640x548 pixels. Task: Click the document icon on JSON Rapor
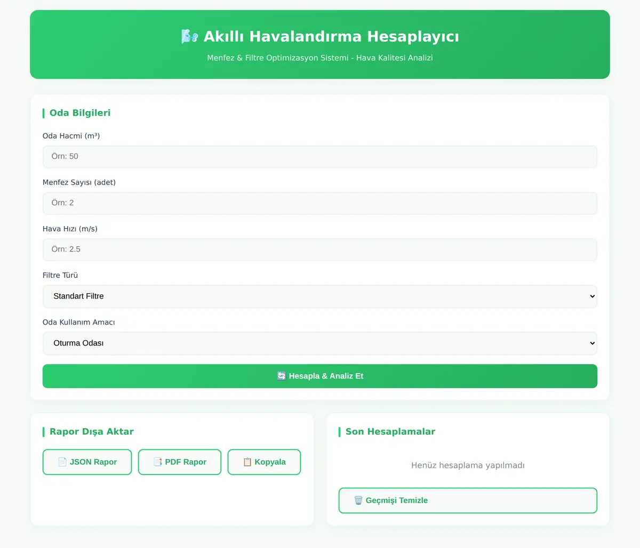click(x=62, y=462)
